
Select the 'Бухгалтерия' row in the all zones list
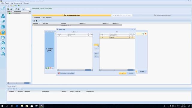pyautogui.click(x=117, y=36)
